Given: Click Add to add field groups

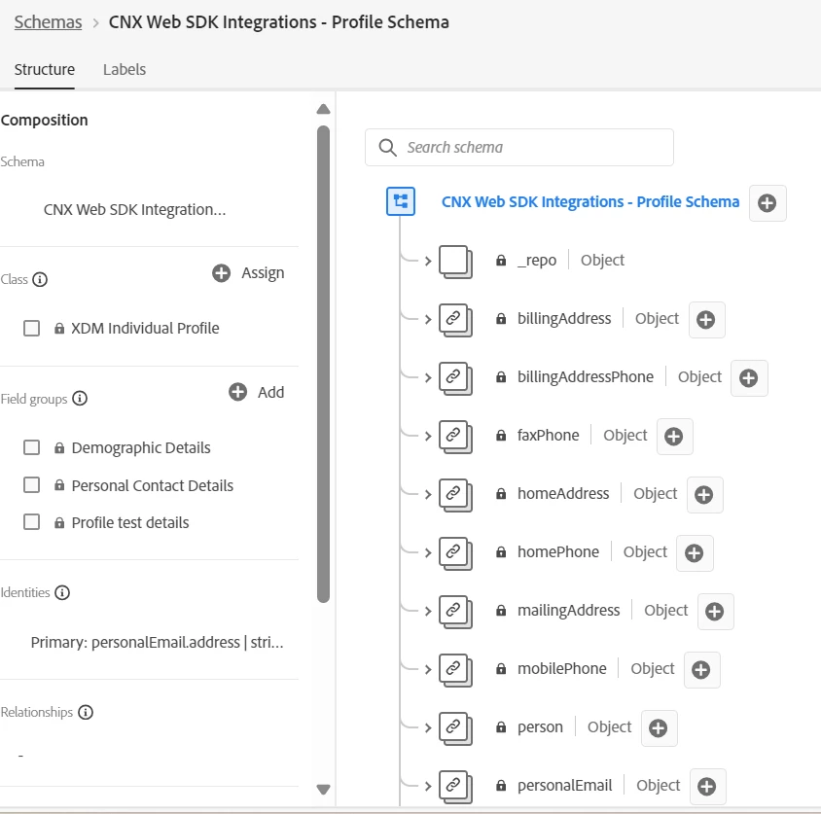Looking at the screenshot, I should pyautogui.click(x=256, y=393).
